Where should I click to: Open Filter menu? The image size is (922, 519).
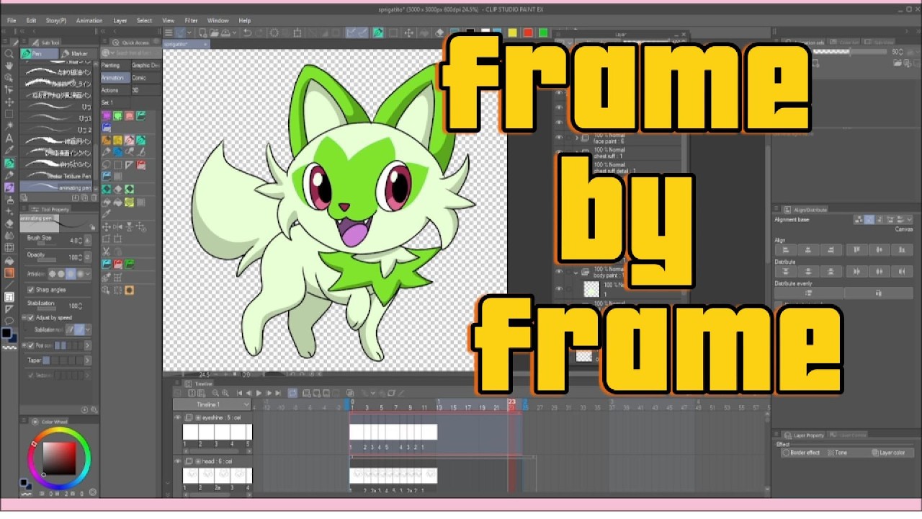point(191,20)
